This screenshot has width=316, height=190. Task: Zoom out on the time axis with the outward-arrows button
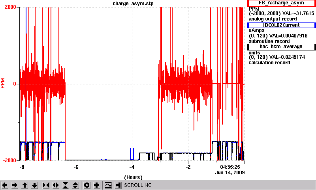point(56,185)
